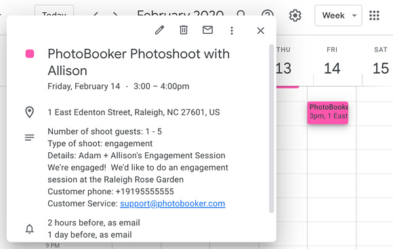393x249 pixels.
Task: Open calendar settings gear icon
Action: click(295, 16)
